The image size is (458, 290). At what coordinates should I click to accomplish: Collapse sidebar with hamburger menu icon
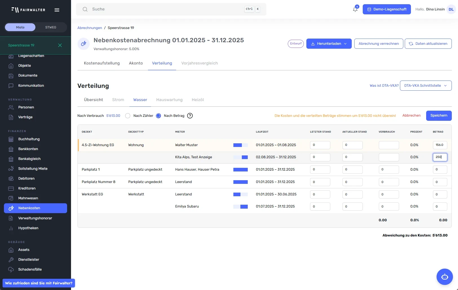pyautogui.click(x=57, y=10)
